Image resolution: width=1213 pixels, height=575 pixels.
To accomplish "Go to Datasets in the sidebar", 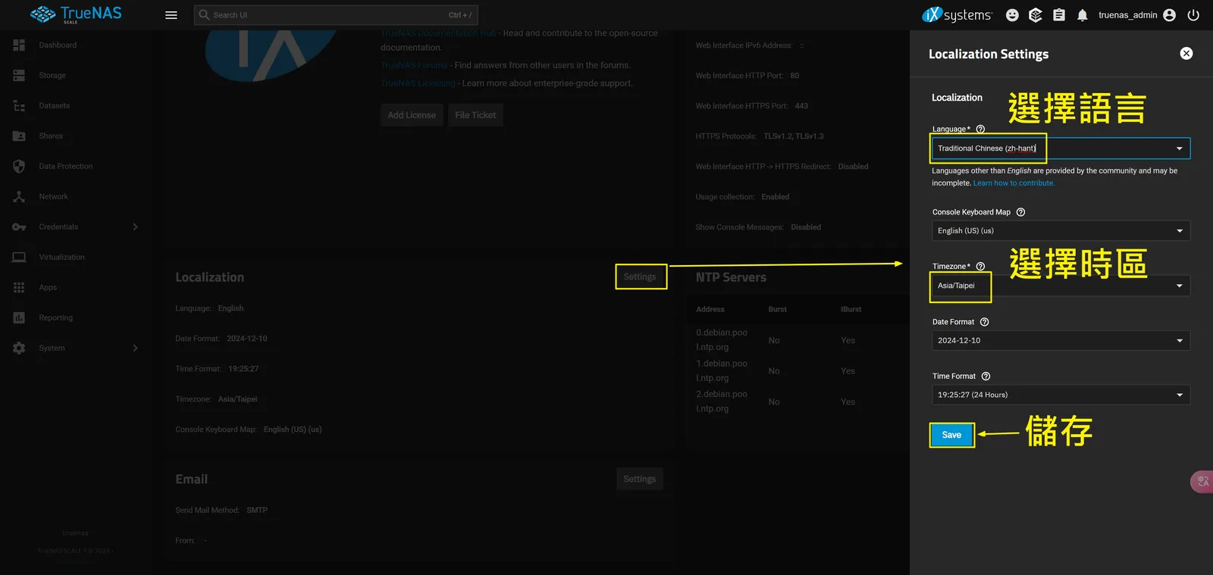I will (54, 106).
